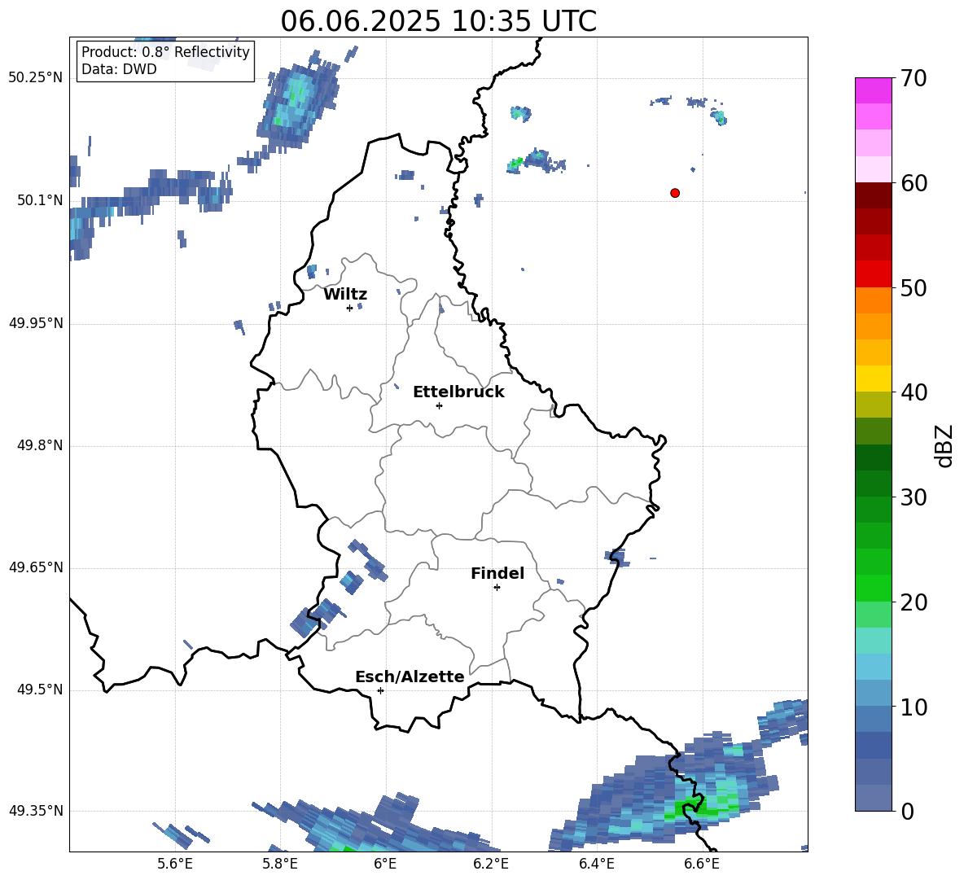Click the title 06.06.2025 10:35 UTC

click(438, 21)
